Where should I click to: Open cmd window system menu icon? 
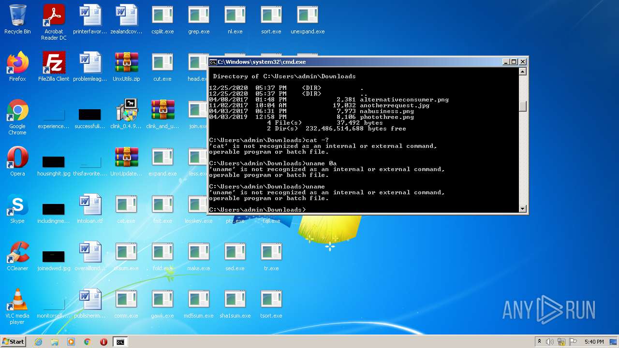click(x=213, y=62)
